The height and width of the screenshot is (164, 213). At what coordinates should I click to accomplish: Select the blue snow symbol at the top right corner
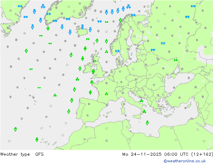coord(193,6)
